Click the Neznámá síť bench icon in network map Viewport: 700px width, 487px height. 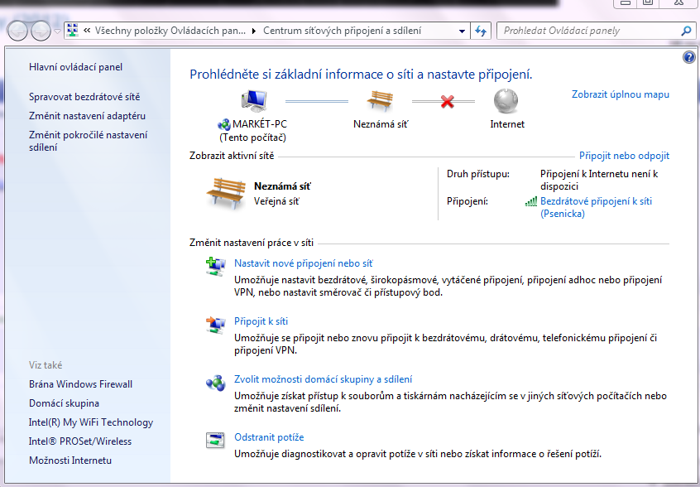380,101
